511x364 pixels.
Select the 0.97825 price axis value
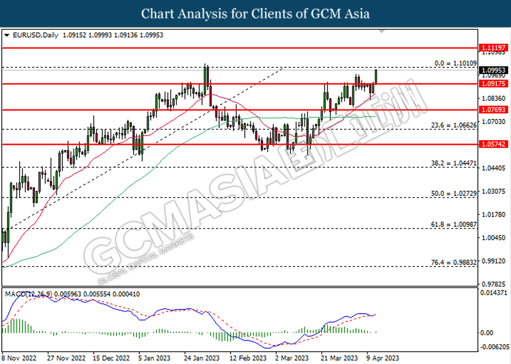pos(493,284)
